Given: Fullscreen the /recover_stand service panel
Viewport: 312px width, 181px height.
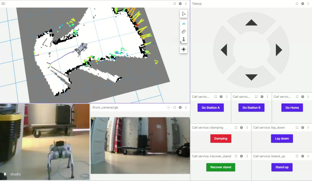Looking at the screenshot, I should coord(236,156).
